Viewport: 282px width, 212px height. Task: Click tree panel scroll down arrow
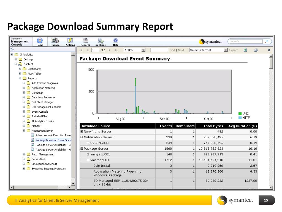[x=73, y=184]
